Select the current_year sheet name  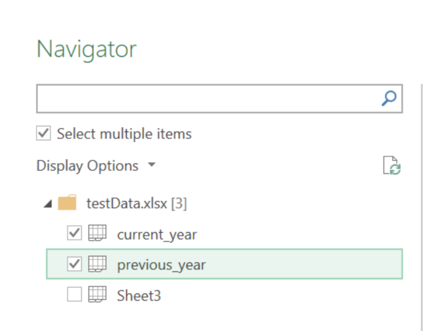tap(157, 235)
